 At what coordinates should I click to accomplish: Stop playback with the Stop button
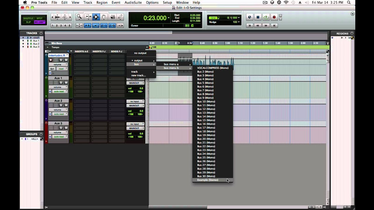tap(258, 17)
